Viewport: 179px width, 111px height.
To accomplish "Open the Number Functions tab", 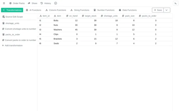I will coord(104,10).
